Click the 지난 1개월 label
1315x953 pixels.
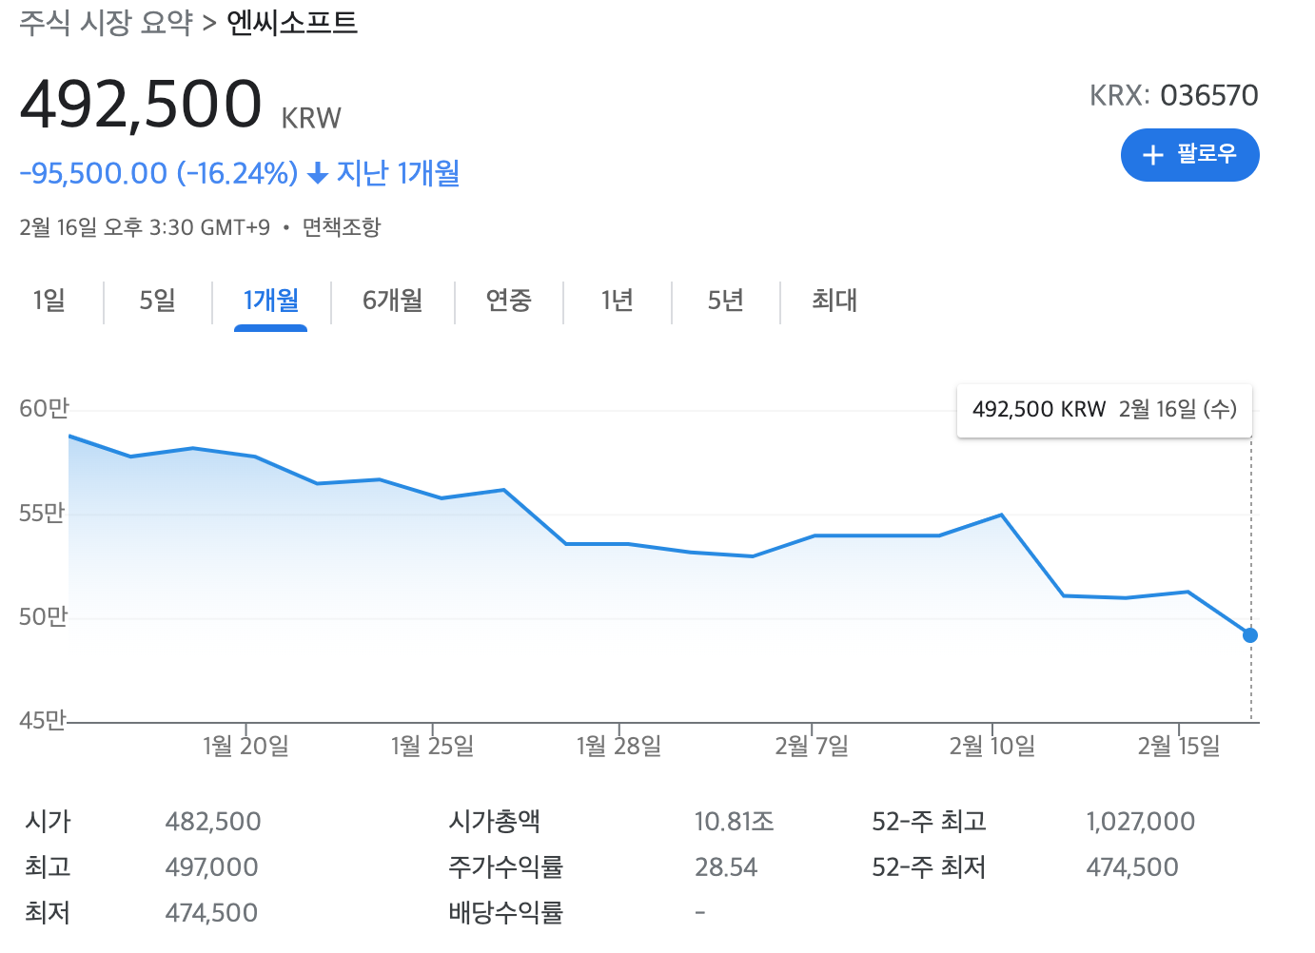399,173
